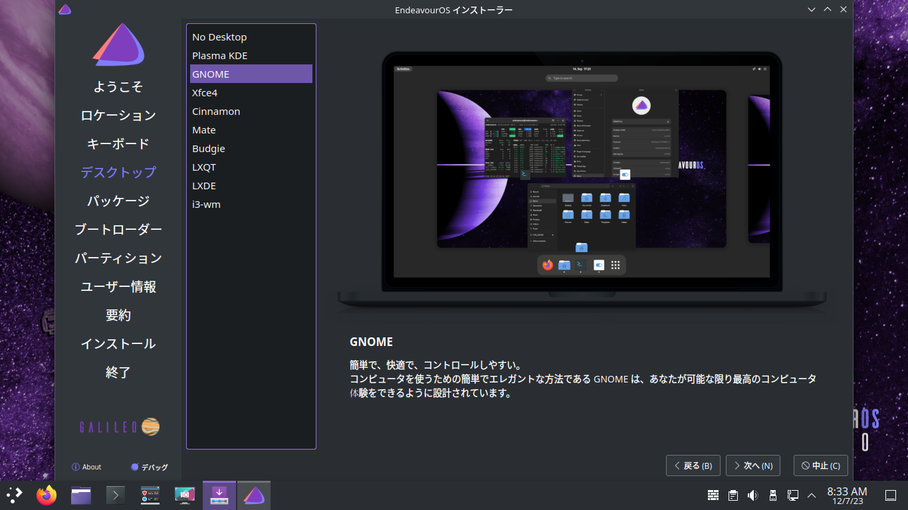Launch Firefox from the taskbar
Image resolution: width=908 pixels, height=510 pixels.
[x=47, y=495]
